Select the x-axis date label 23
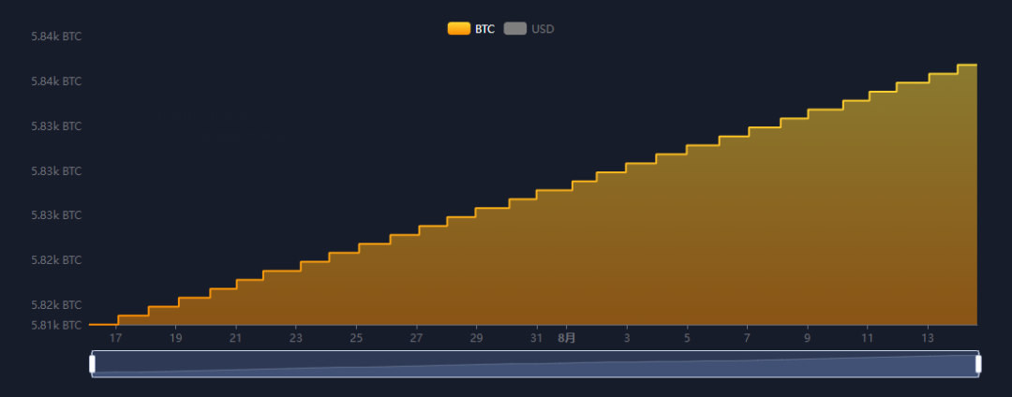This screenshot has width=1012, height=397. [x=295, y=338]
